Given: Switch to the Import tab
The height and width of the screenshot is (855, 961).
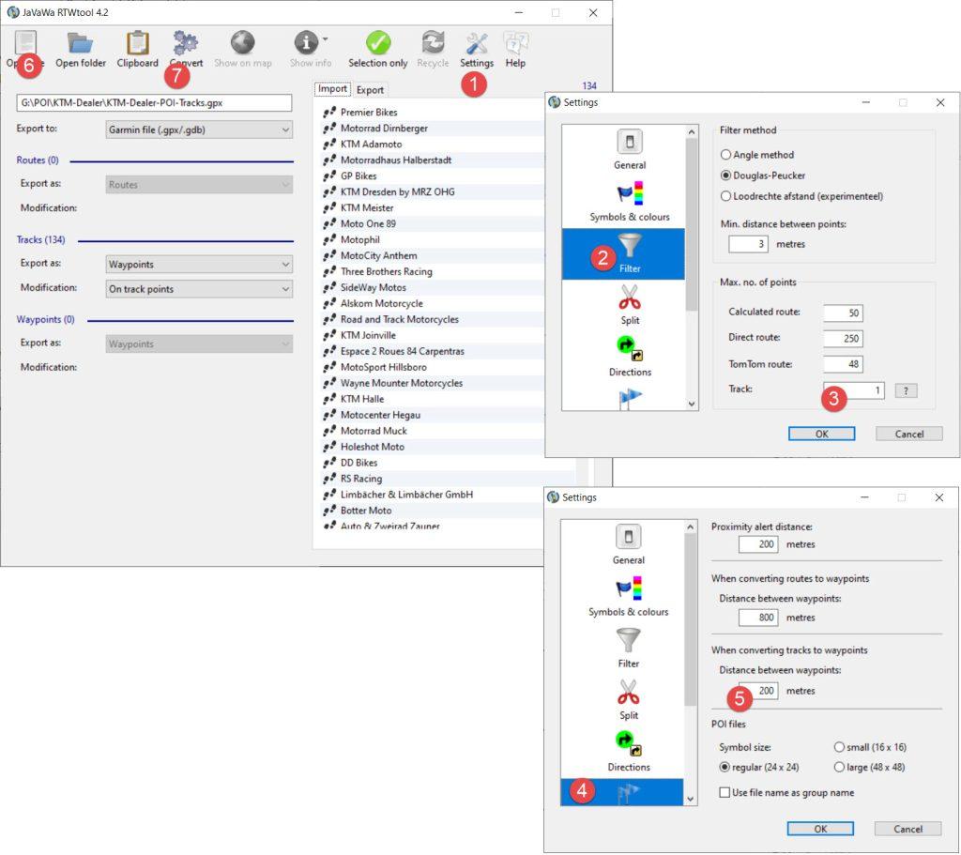Looking at the screenshot, I should (332, 89).
